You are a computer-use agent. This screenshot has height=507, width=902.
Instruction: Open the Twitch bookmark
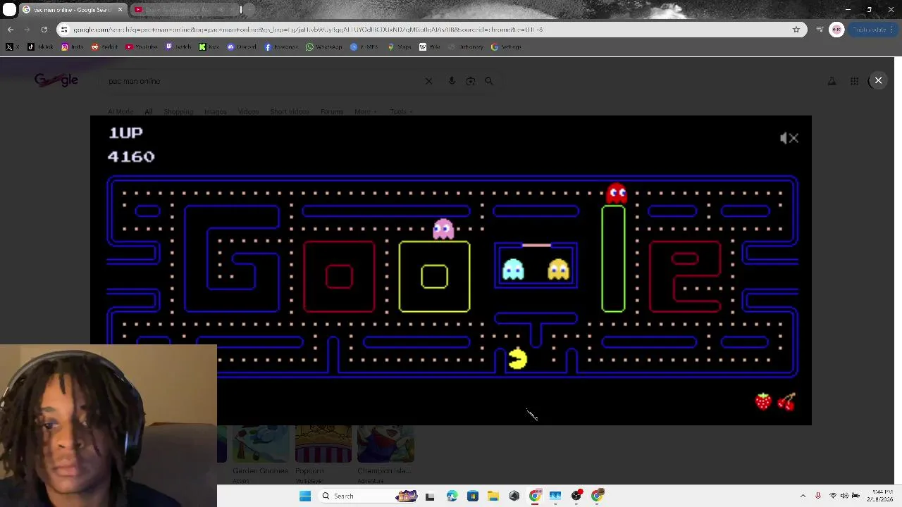pos(179,47)
